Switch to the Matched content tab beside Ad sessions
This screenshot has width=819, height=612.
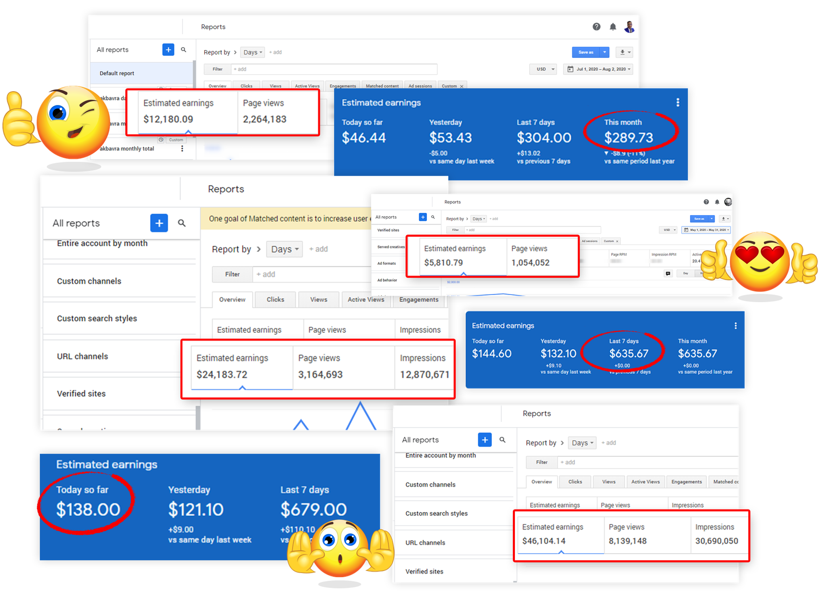coord(382,86)
